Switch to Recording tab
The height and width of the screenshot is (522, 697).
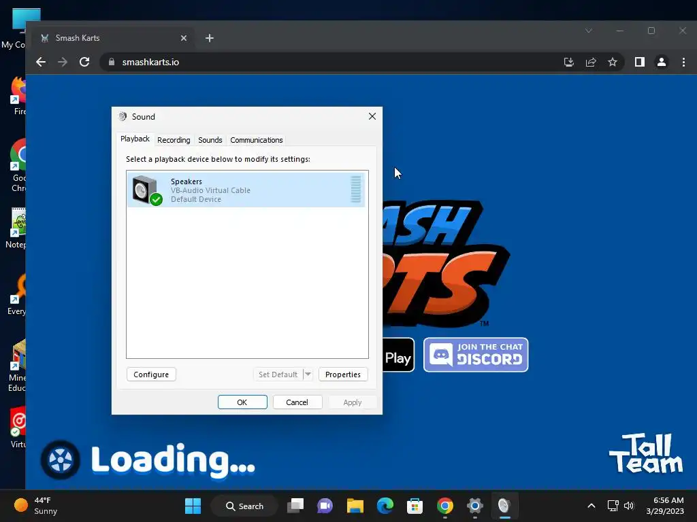pyautogui.click(x=174, y=140)
